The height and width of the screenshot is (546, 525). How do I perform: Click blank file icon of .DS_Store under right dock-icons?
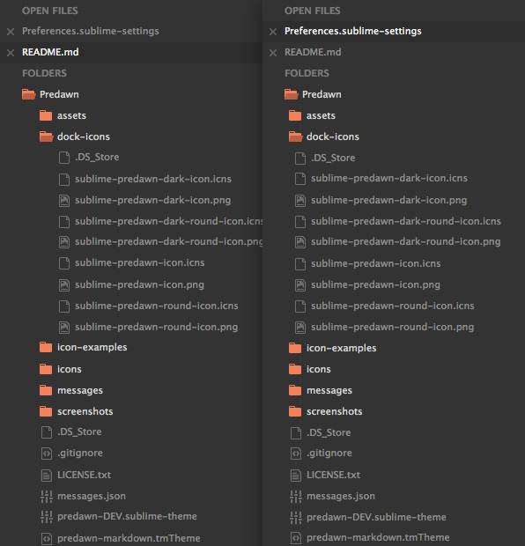[300, 159]
